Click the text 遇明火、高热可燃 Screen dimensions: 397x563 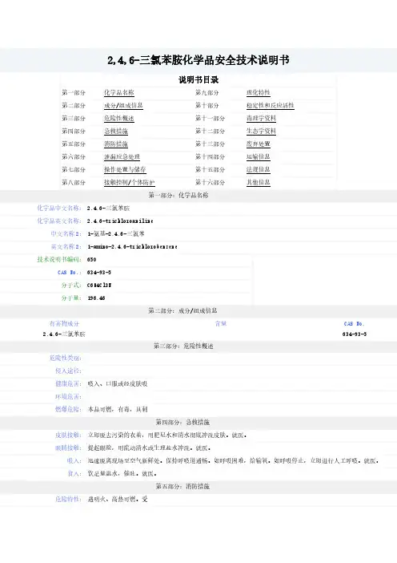(x=112, y=500)
